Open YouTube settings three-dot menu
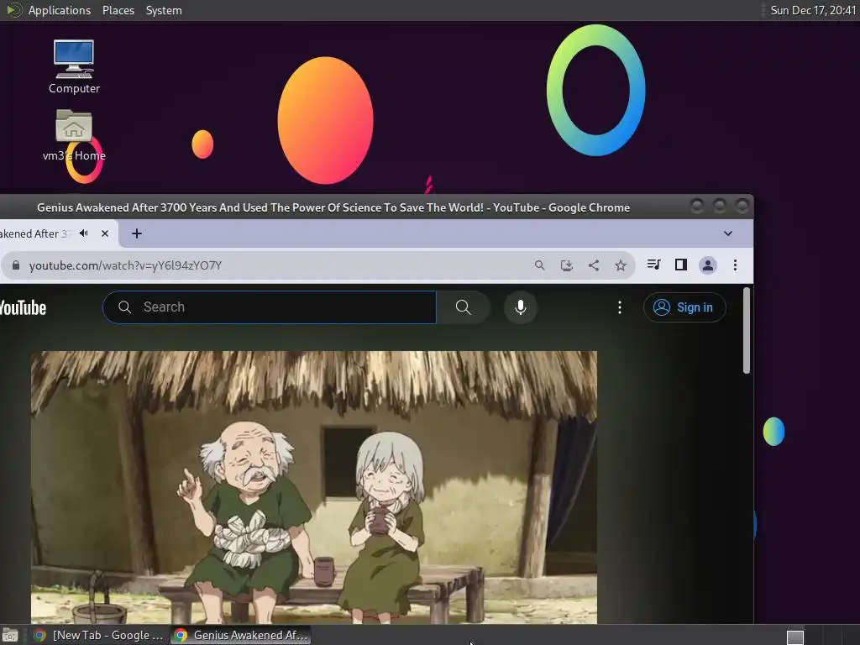860x645 pixels. pyautogui.click(x=620, y=307)
